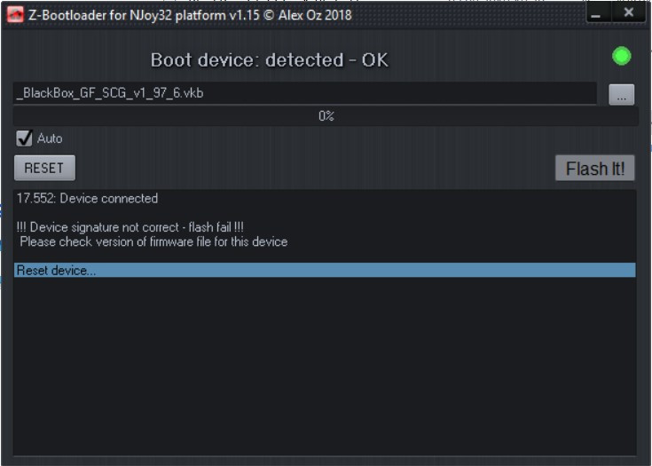Select the Device connected log entry
The width and height of the screenshot is (652, 466).
[x=87, y=198]
